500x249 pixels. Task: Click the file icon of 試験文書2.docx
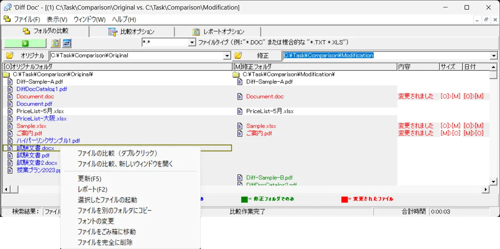tap(10, 163)
